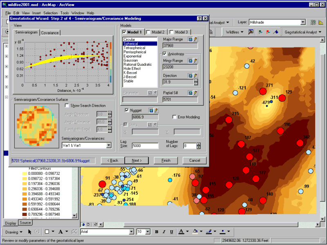
Task: Switch to the Covariance tab
Action: [50, 33]
